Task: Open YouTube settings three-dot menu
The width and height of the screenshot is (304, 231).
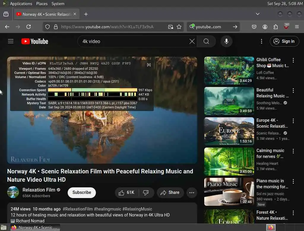Action: click(x=262, y=41)
